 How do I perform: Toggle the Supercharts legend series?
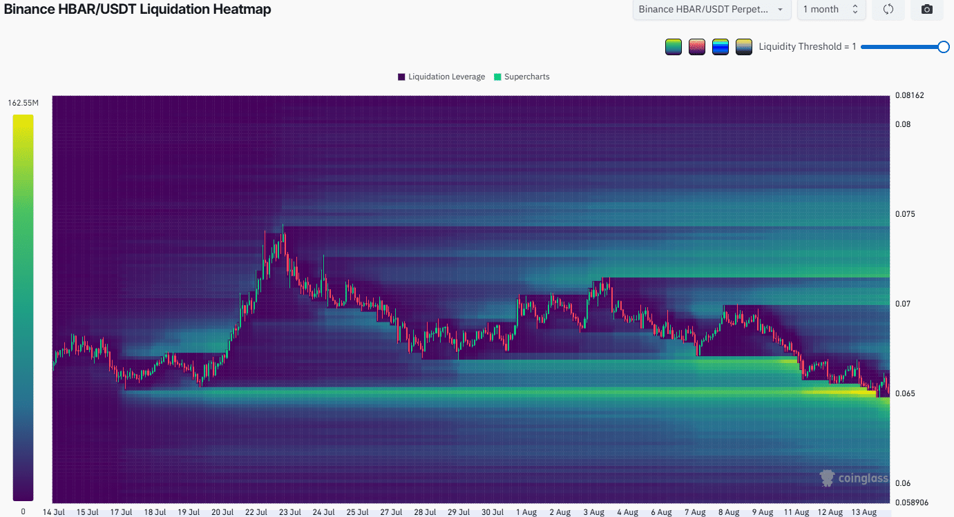pos(522,77)
